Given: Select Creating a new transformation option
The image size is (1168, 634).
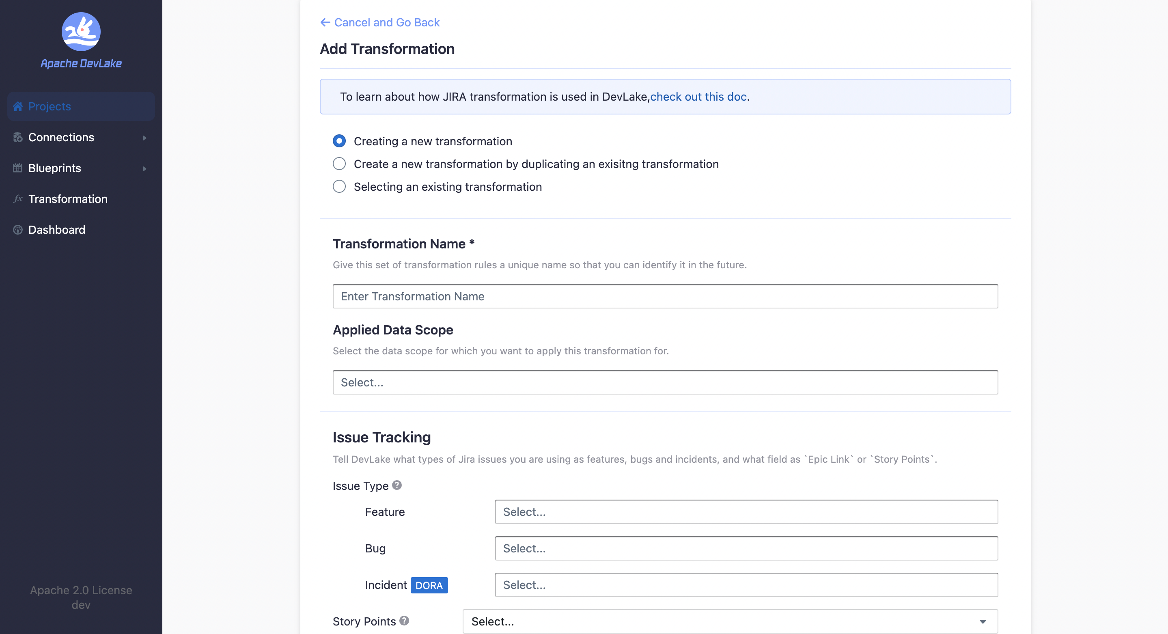Looking at the screenshot, I should 339,141.
